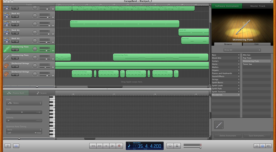Select the Synth Pads category row
This screenshot has width=276, height=152.
pos(226,89)
